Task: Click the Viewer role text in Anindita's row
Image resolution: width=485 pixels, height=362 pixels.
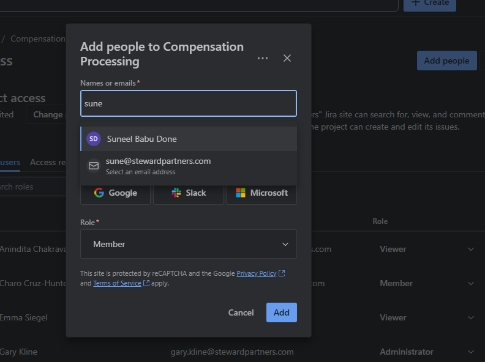Action: pos(393,249)
